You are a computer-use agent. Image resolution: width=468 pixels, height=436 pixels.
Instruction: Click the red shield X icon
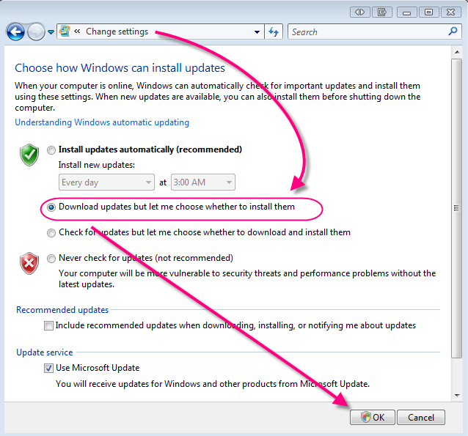tap(29, 263)
